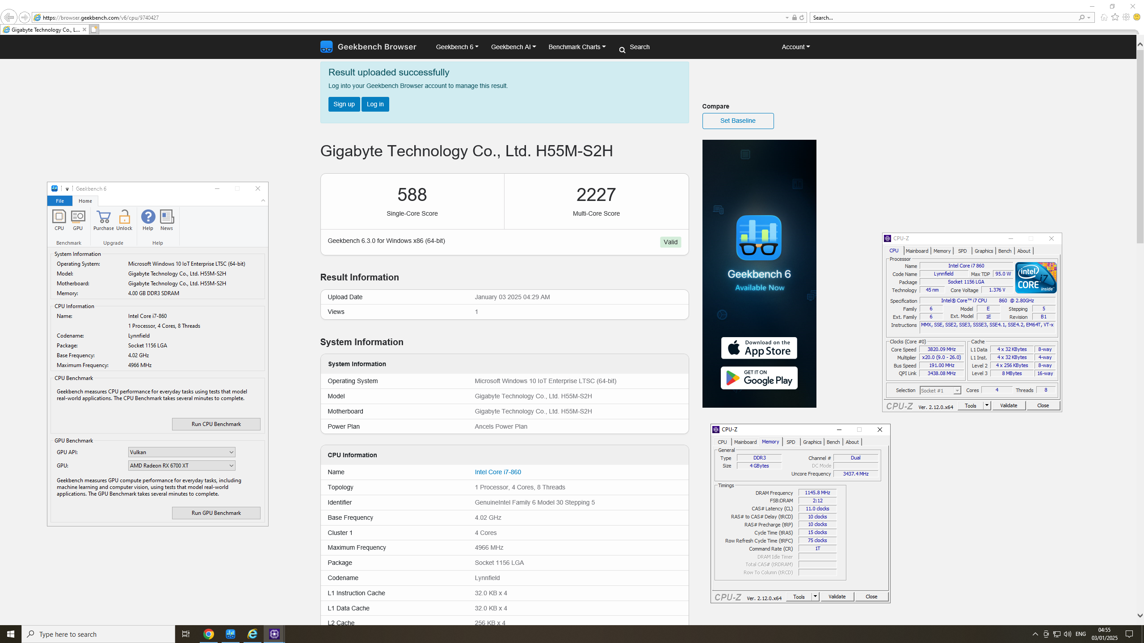Click the Unlock padlock icon in Geekbench
The width and height of the screenshot is (1144, 643).
[124, 220]
